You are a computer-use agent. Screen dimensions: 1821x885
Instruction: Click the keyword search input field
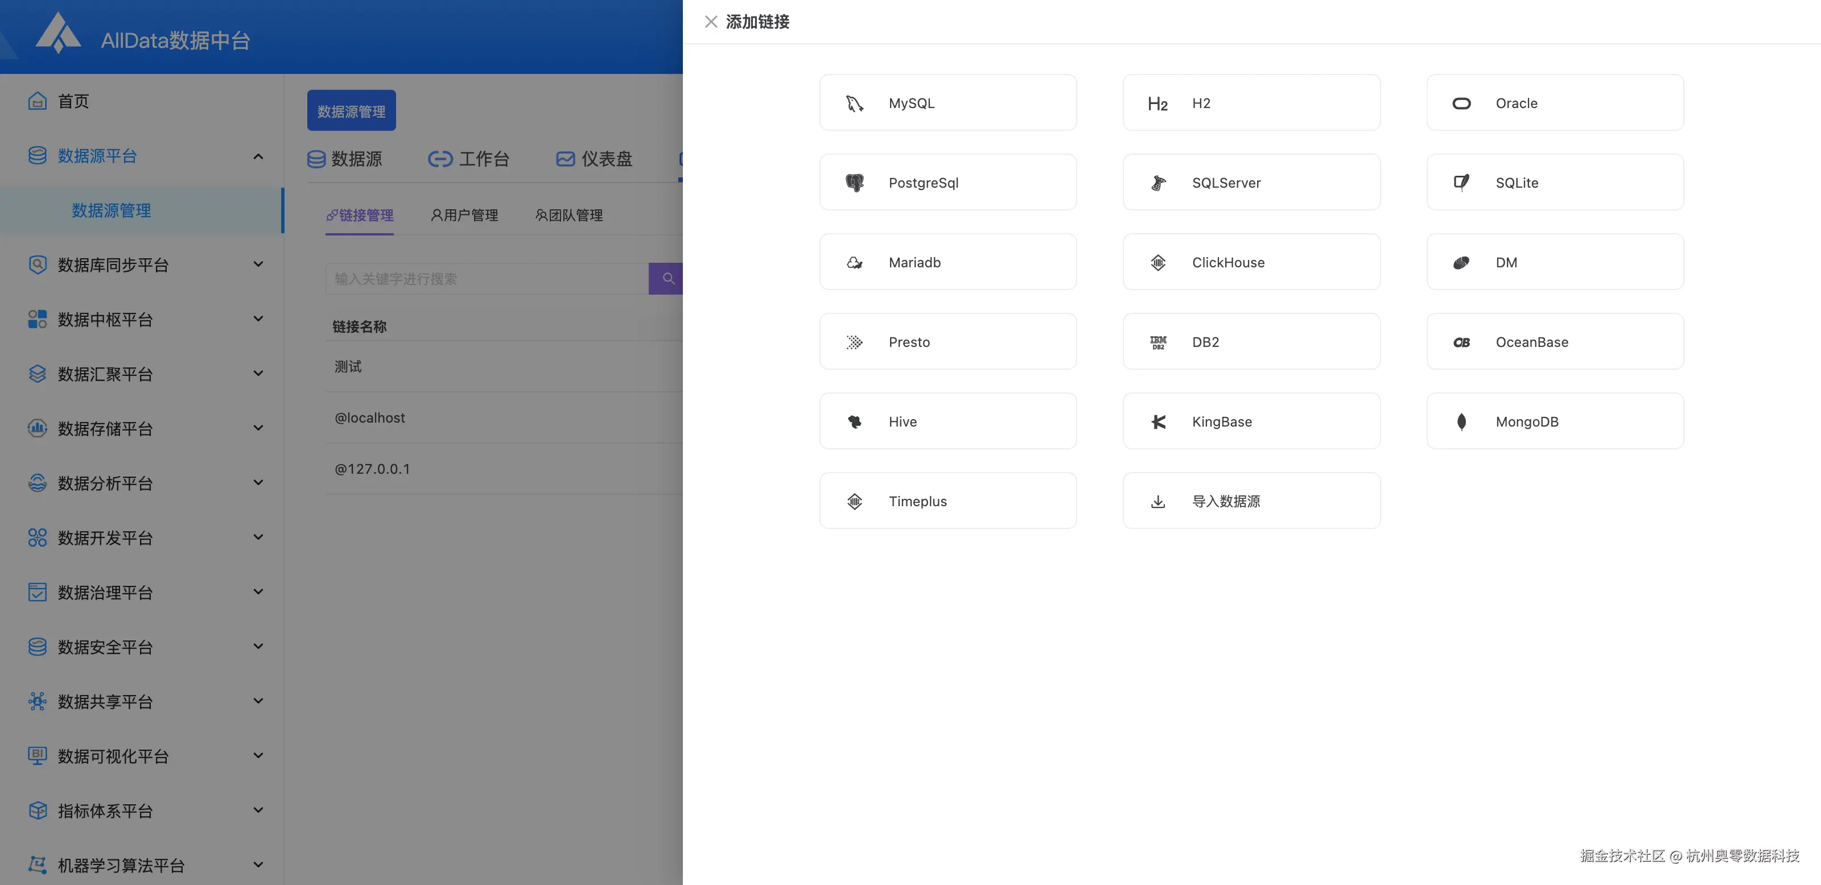(x=487, y=279)
